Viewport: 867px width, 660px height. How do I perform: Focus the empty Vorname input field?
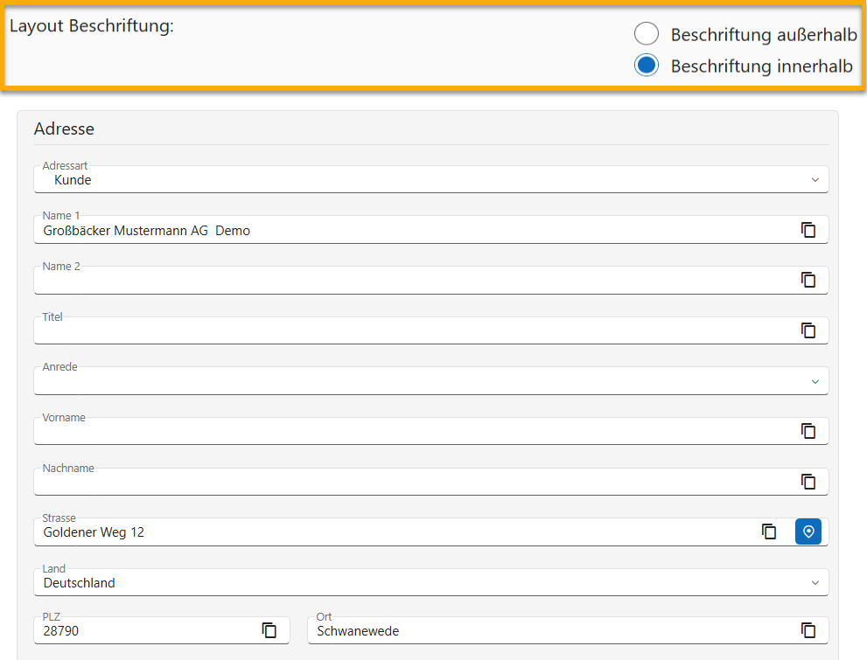tap(411, 432)
